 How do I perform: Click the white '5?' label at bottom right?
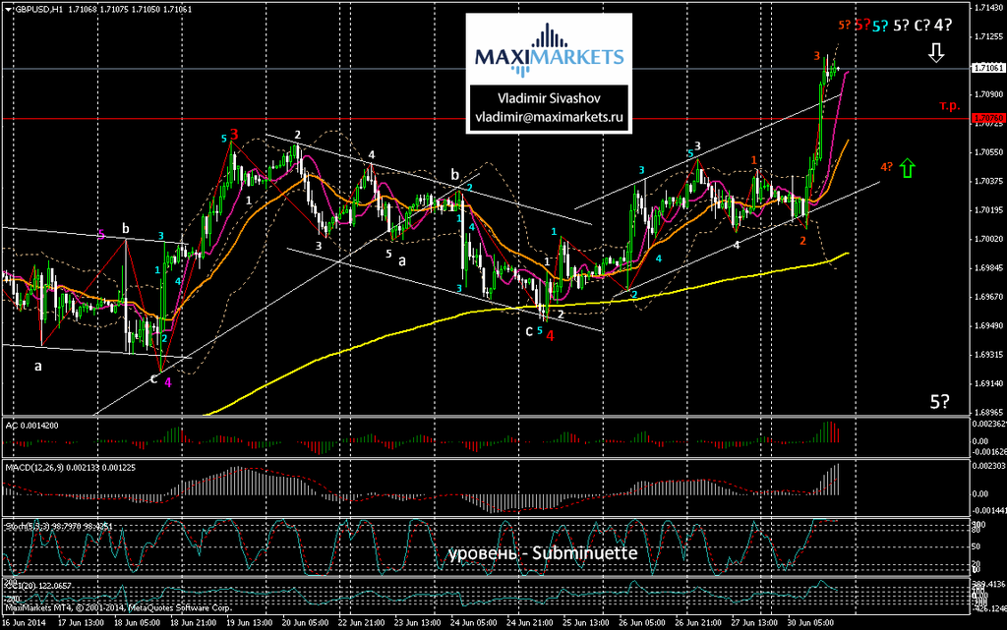[x=939, y=402]
